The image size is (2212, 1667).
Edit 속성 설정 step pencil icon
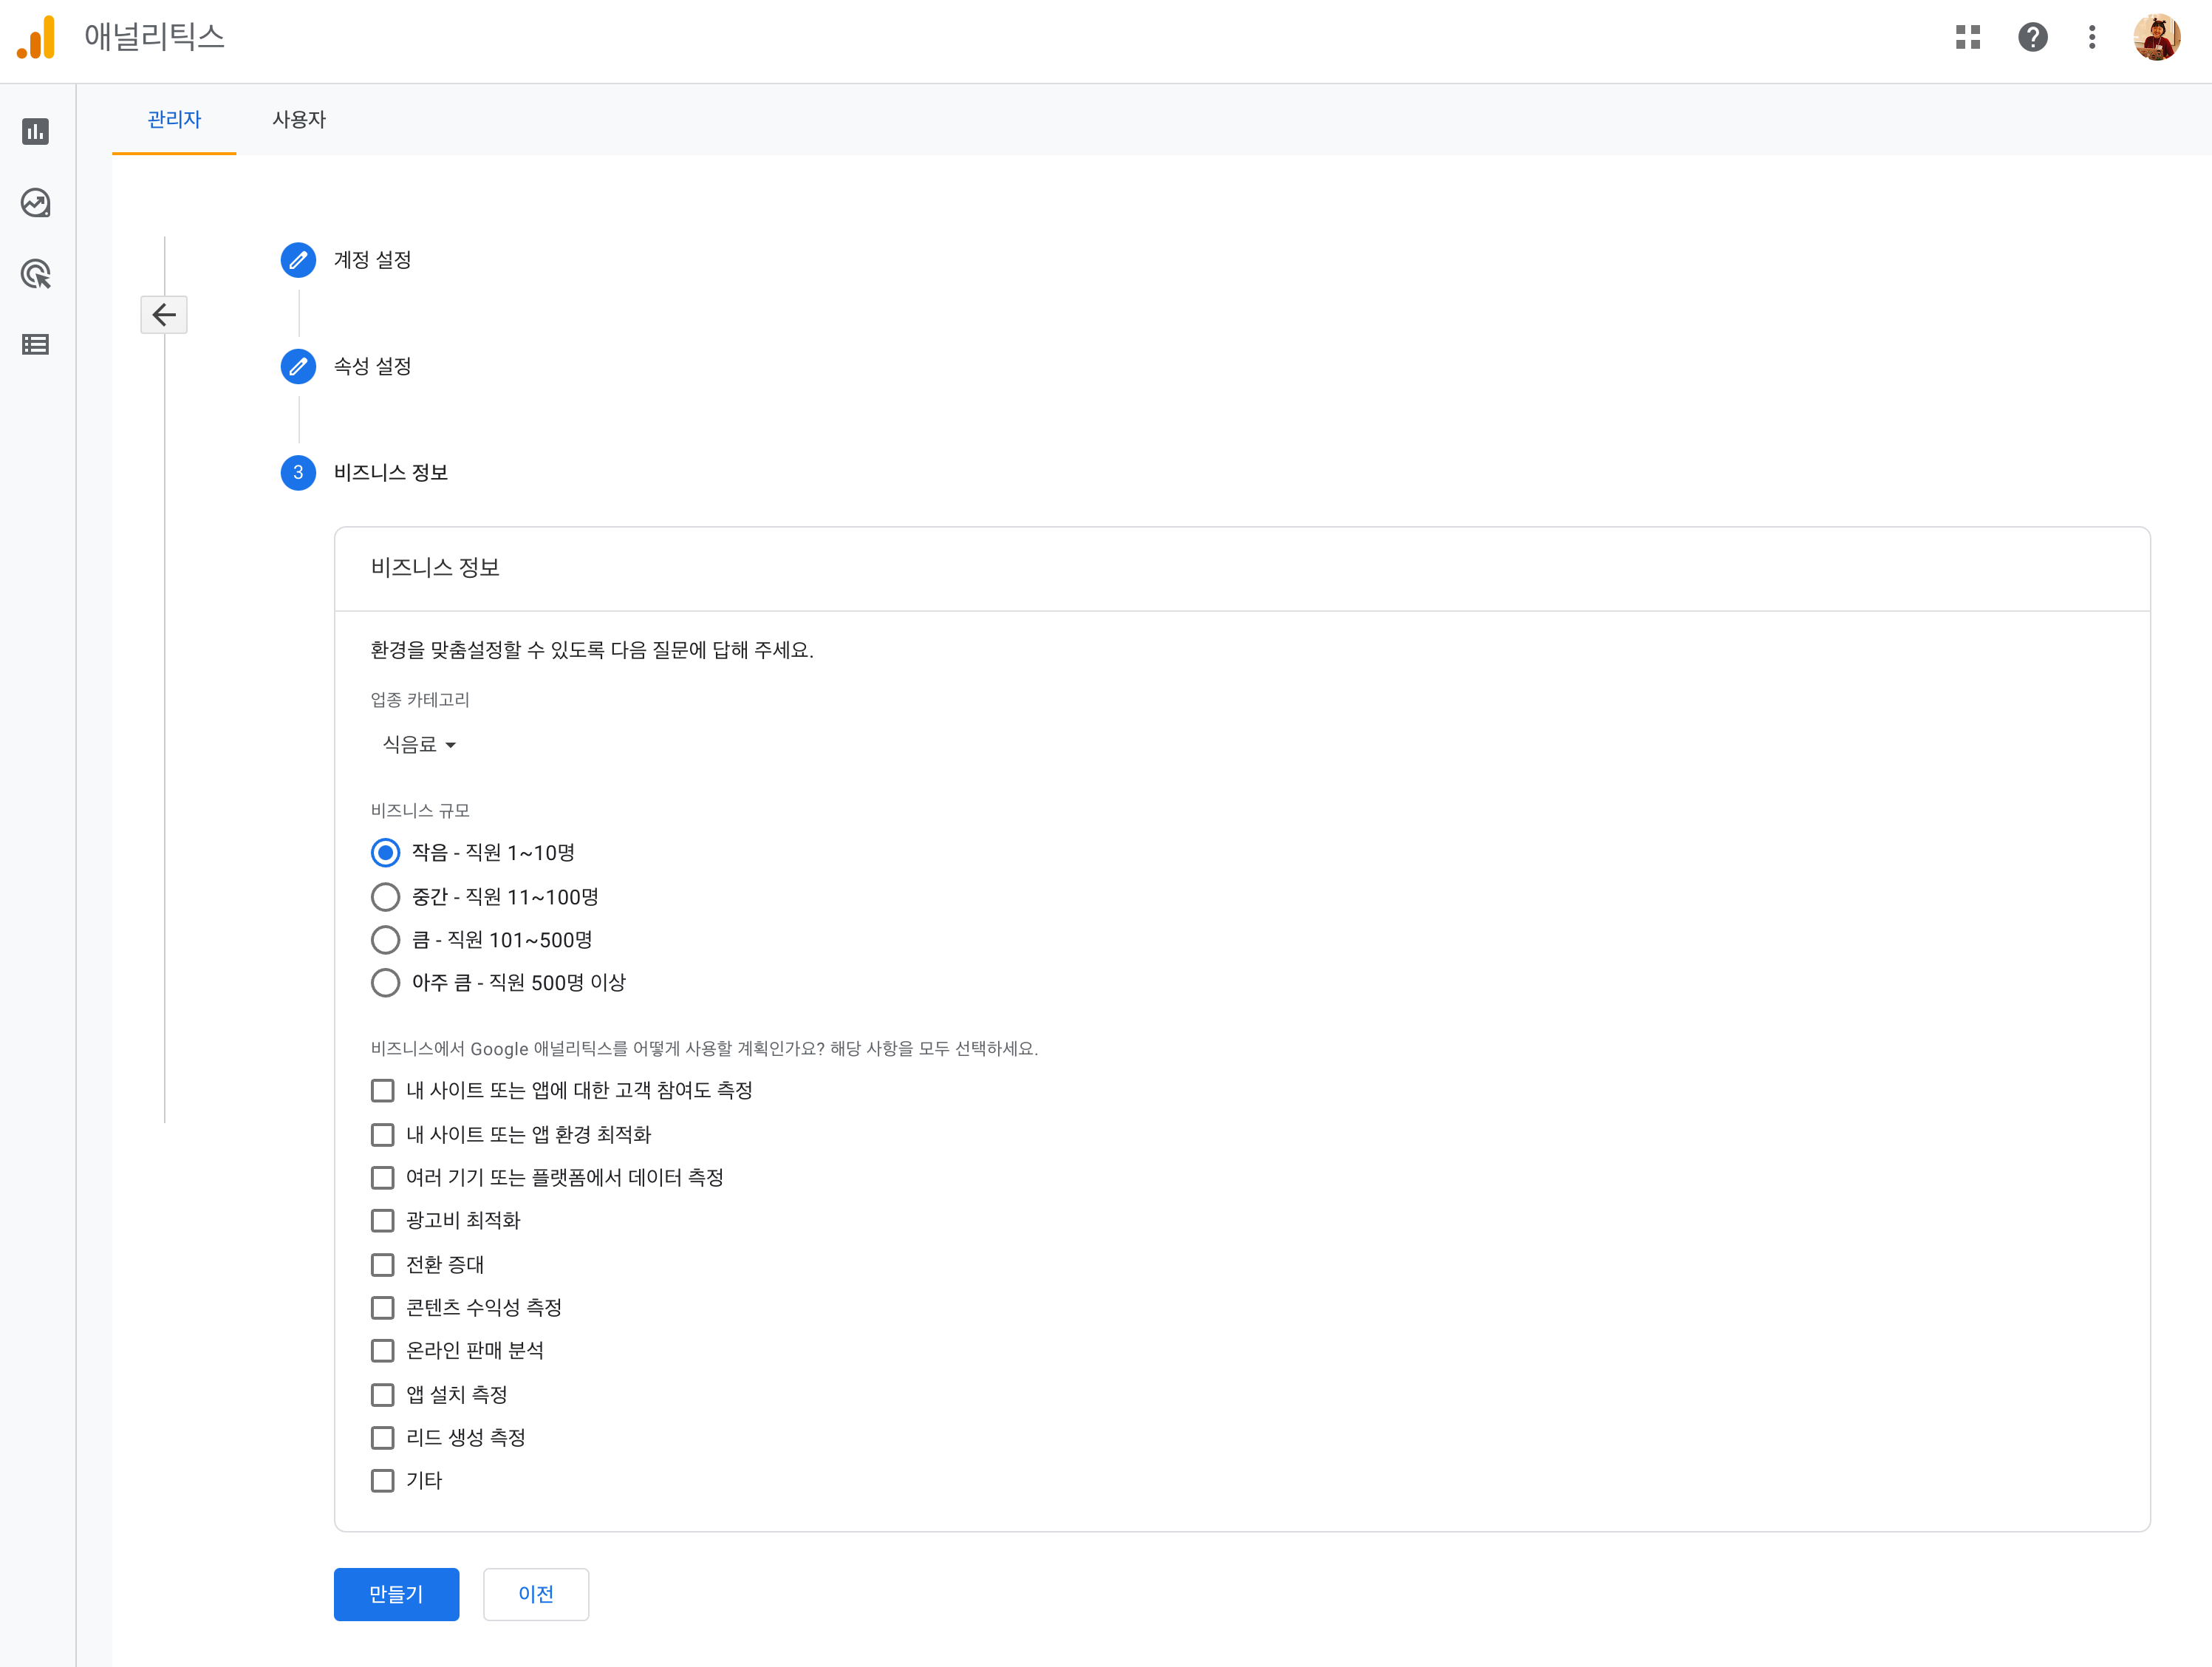[x=298, y=366]
